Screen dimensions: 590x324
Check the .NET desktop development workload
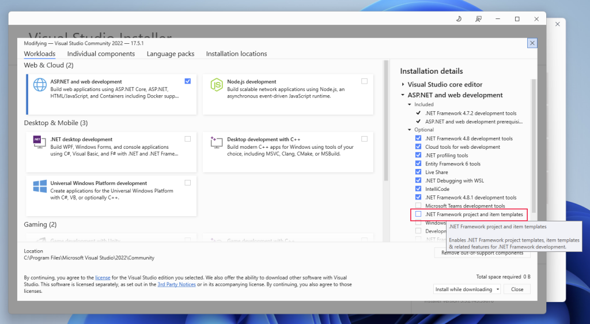point(188,139)
